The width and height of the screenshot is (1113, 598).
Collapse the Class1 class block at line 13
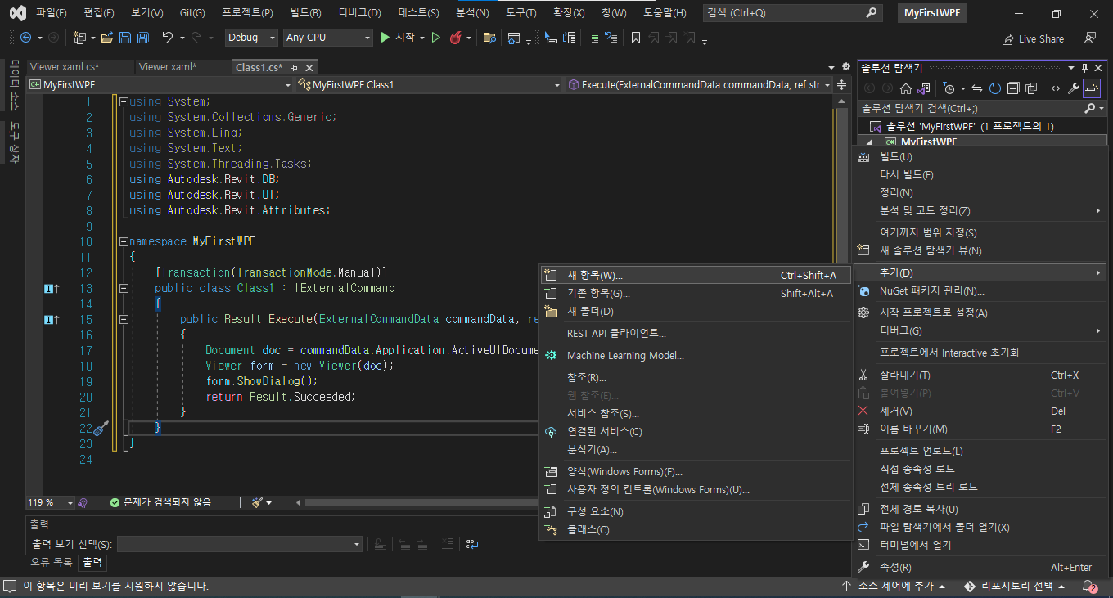tap(124, 289)
